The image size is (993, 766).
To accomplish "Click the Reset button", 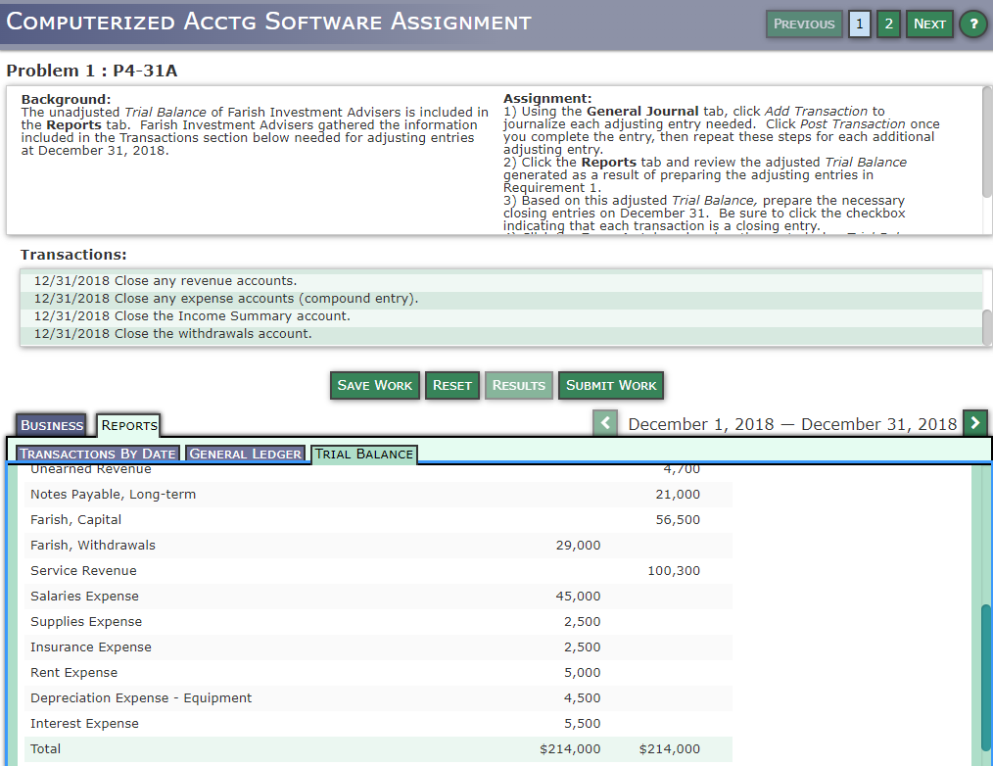I will pyautogui.click(x=452, y=385).
